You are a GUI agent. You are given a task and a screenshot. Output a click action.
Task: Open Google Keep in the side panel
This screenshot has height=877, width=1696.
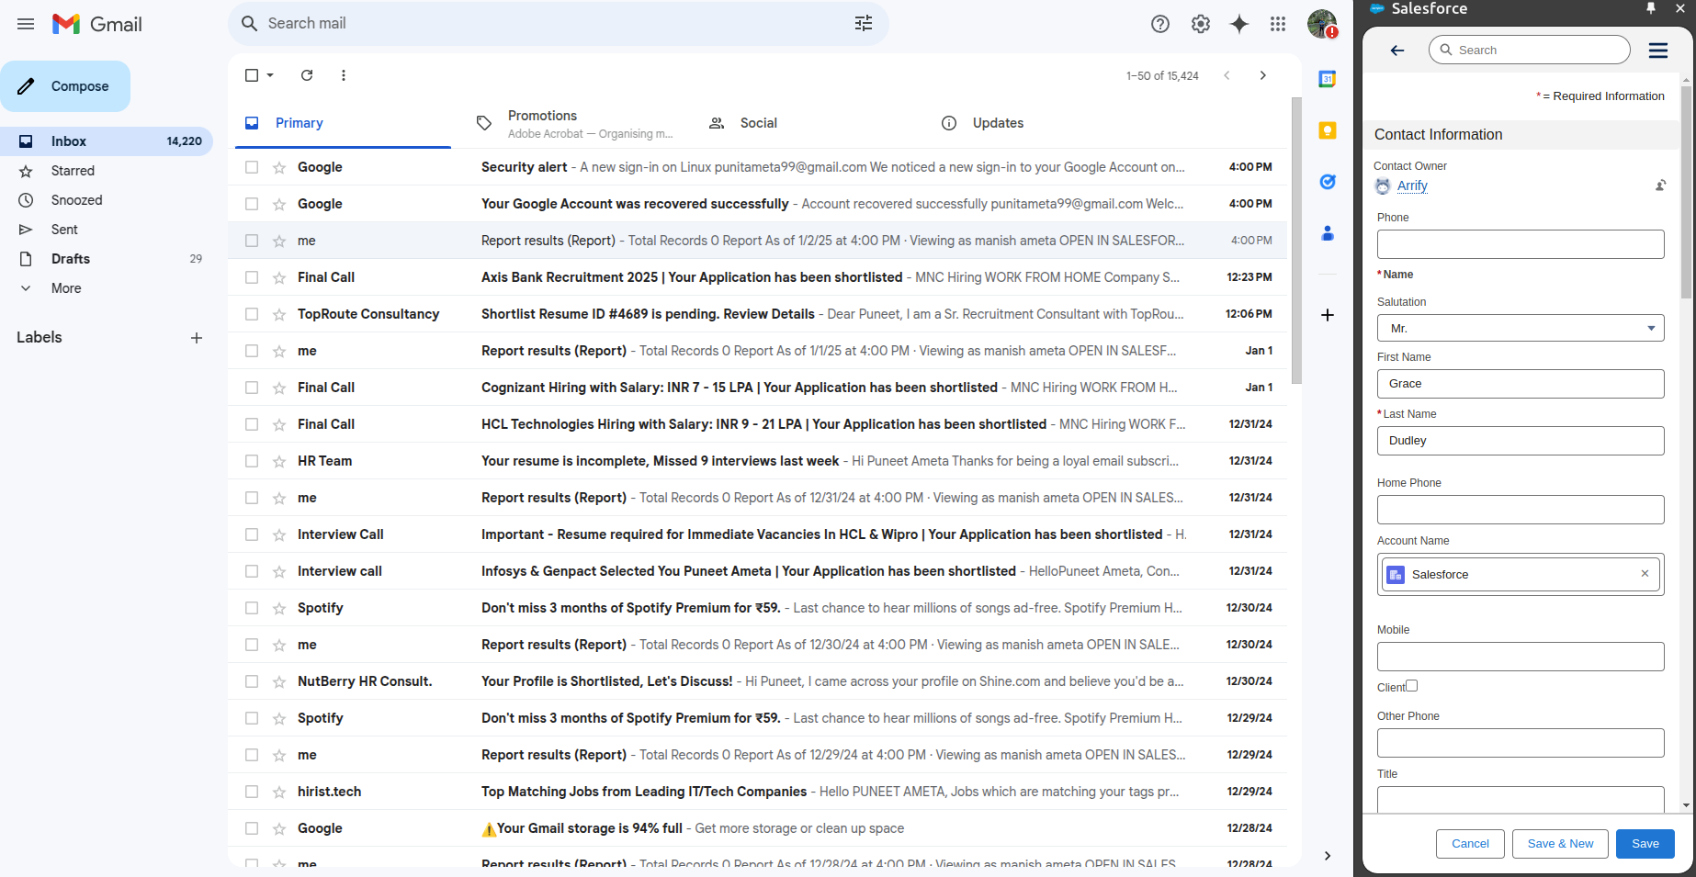(x=1328, y=130)
